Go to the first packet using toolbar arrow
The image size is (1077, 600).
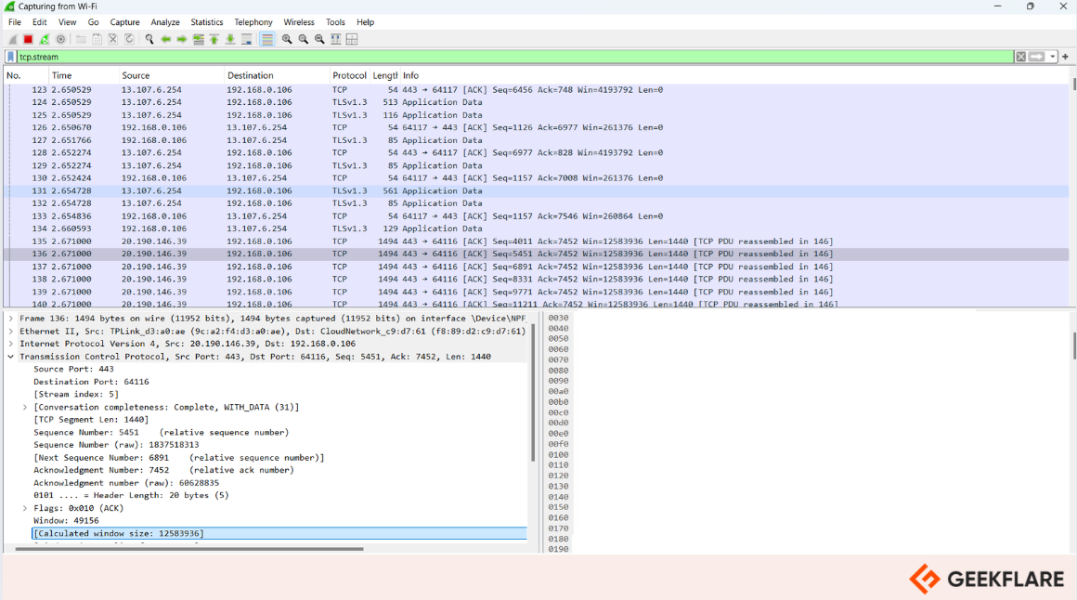[x=214, y=39]
